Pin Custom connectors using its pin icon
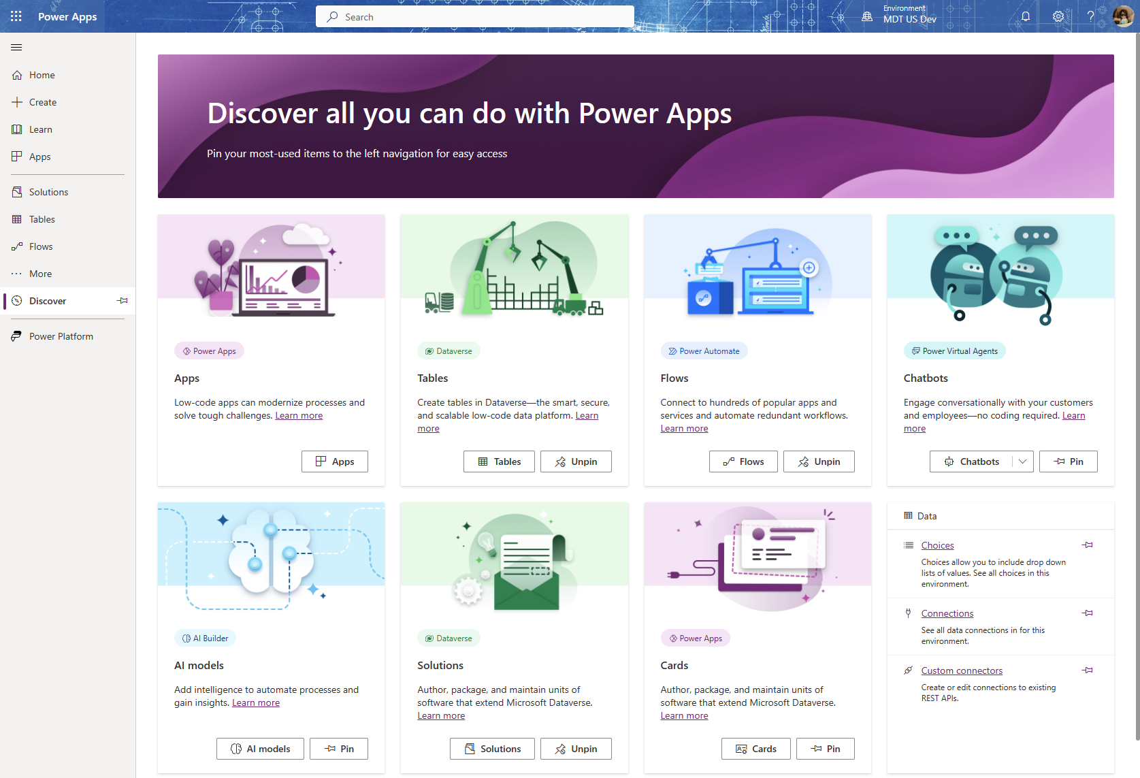This screenshot has width=1140, height=778. [1088, 670]
